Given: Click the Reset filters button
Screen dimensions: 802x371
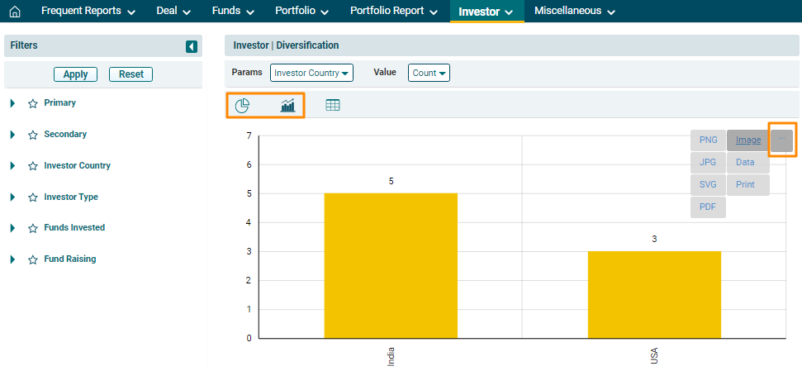Looking at the screenshot, I should [131, 74].
